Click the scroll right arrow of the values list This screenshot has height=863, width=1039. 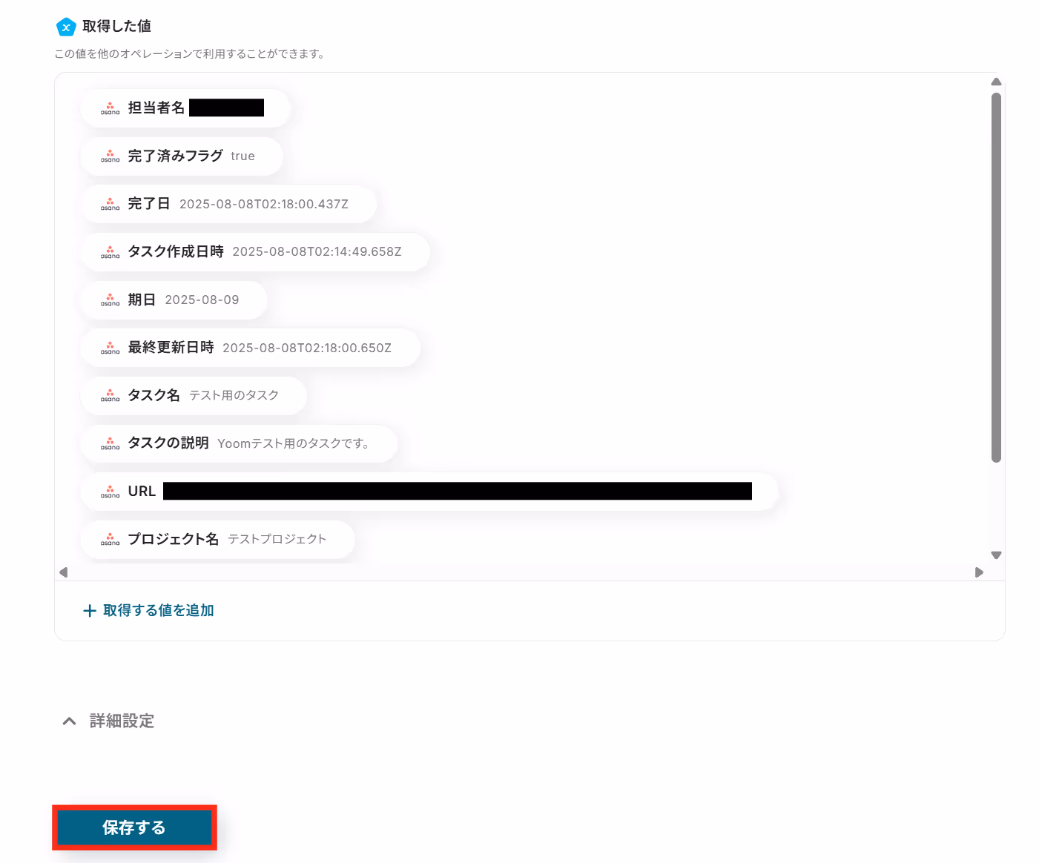click(979, 572)
